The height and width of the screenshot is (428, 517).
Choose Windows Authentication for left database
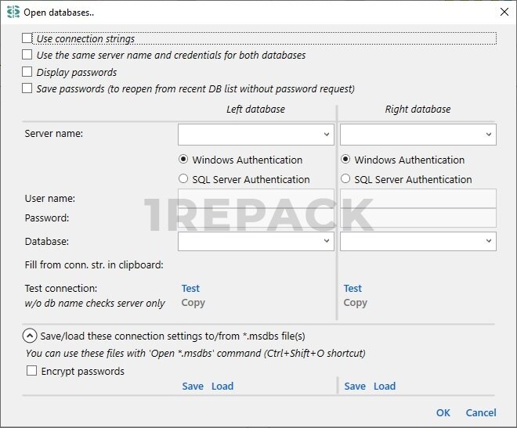click(184, 160)
